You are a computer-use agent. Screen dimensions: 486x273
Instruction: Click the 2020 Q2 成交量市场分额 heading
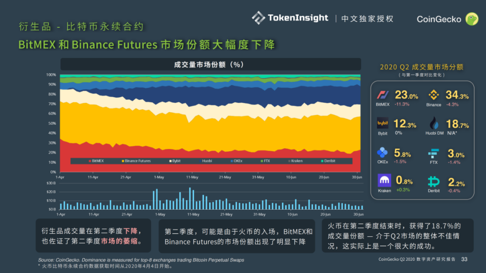(422, 67)
